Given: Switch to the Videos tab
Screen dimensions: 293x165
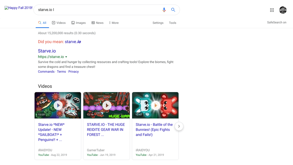Looking at the screenshot, I should click(x=59, y=23).
